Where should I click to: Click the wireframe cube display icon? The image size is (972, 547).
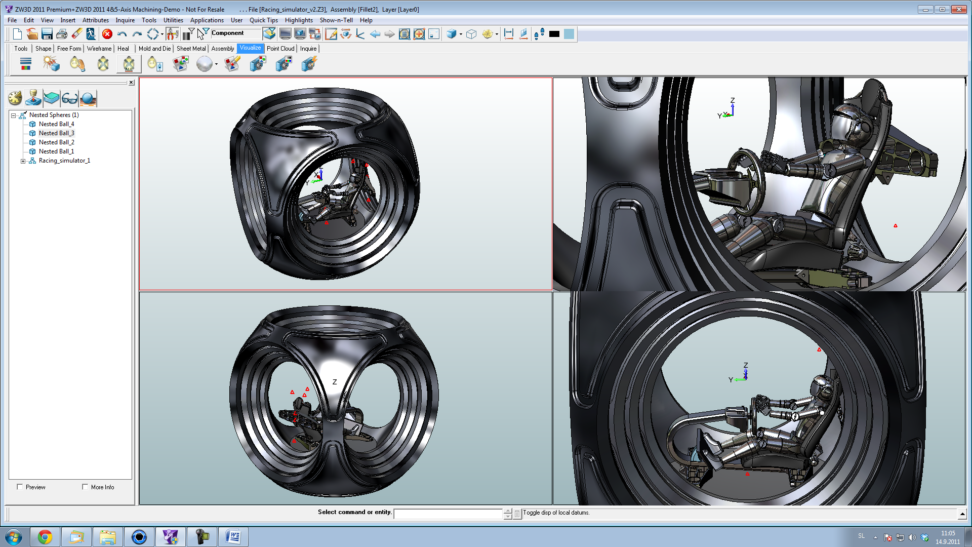pos(471,34)
